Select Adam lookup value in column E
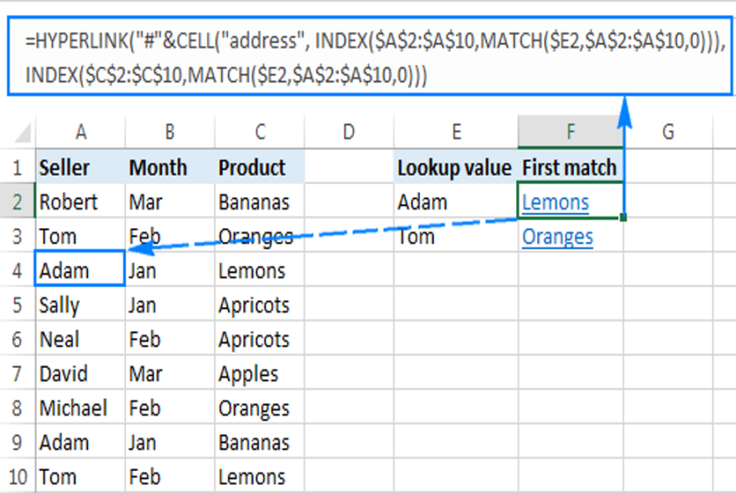Screen dimensions: 736x493 click(x=456, y=201)
